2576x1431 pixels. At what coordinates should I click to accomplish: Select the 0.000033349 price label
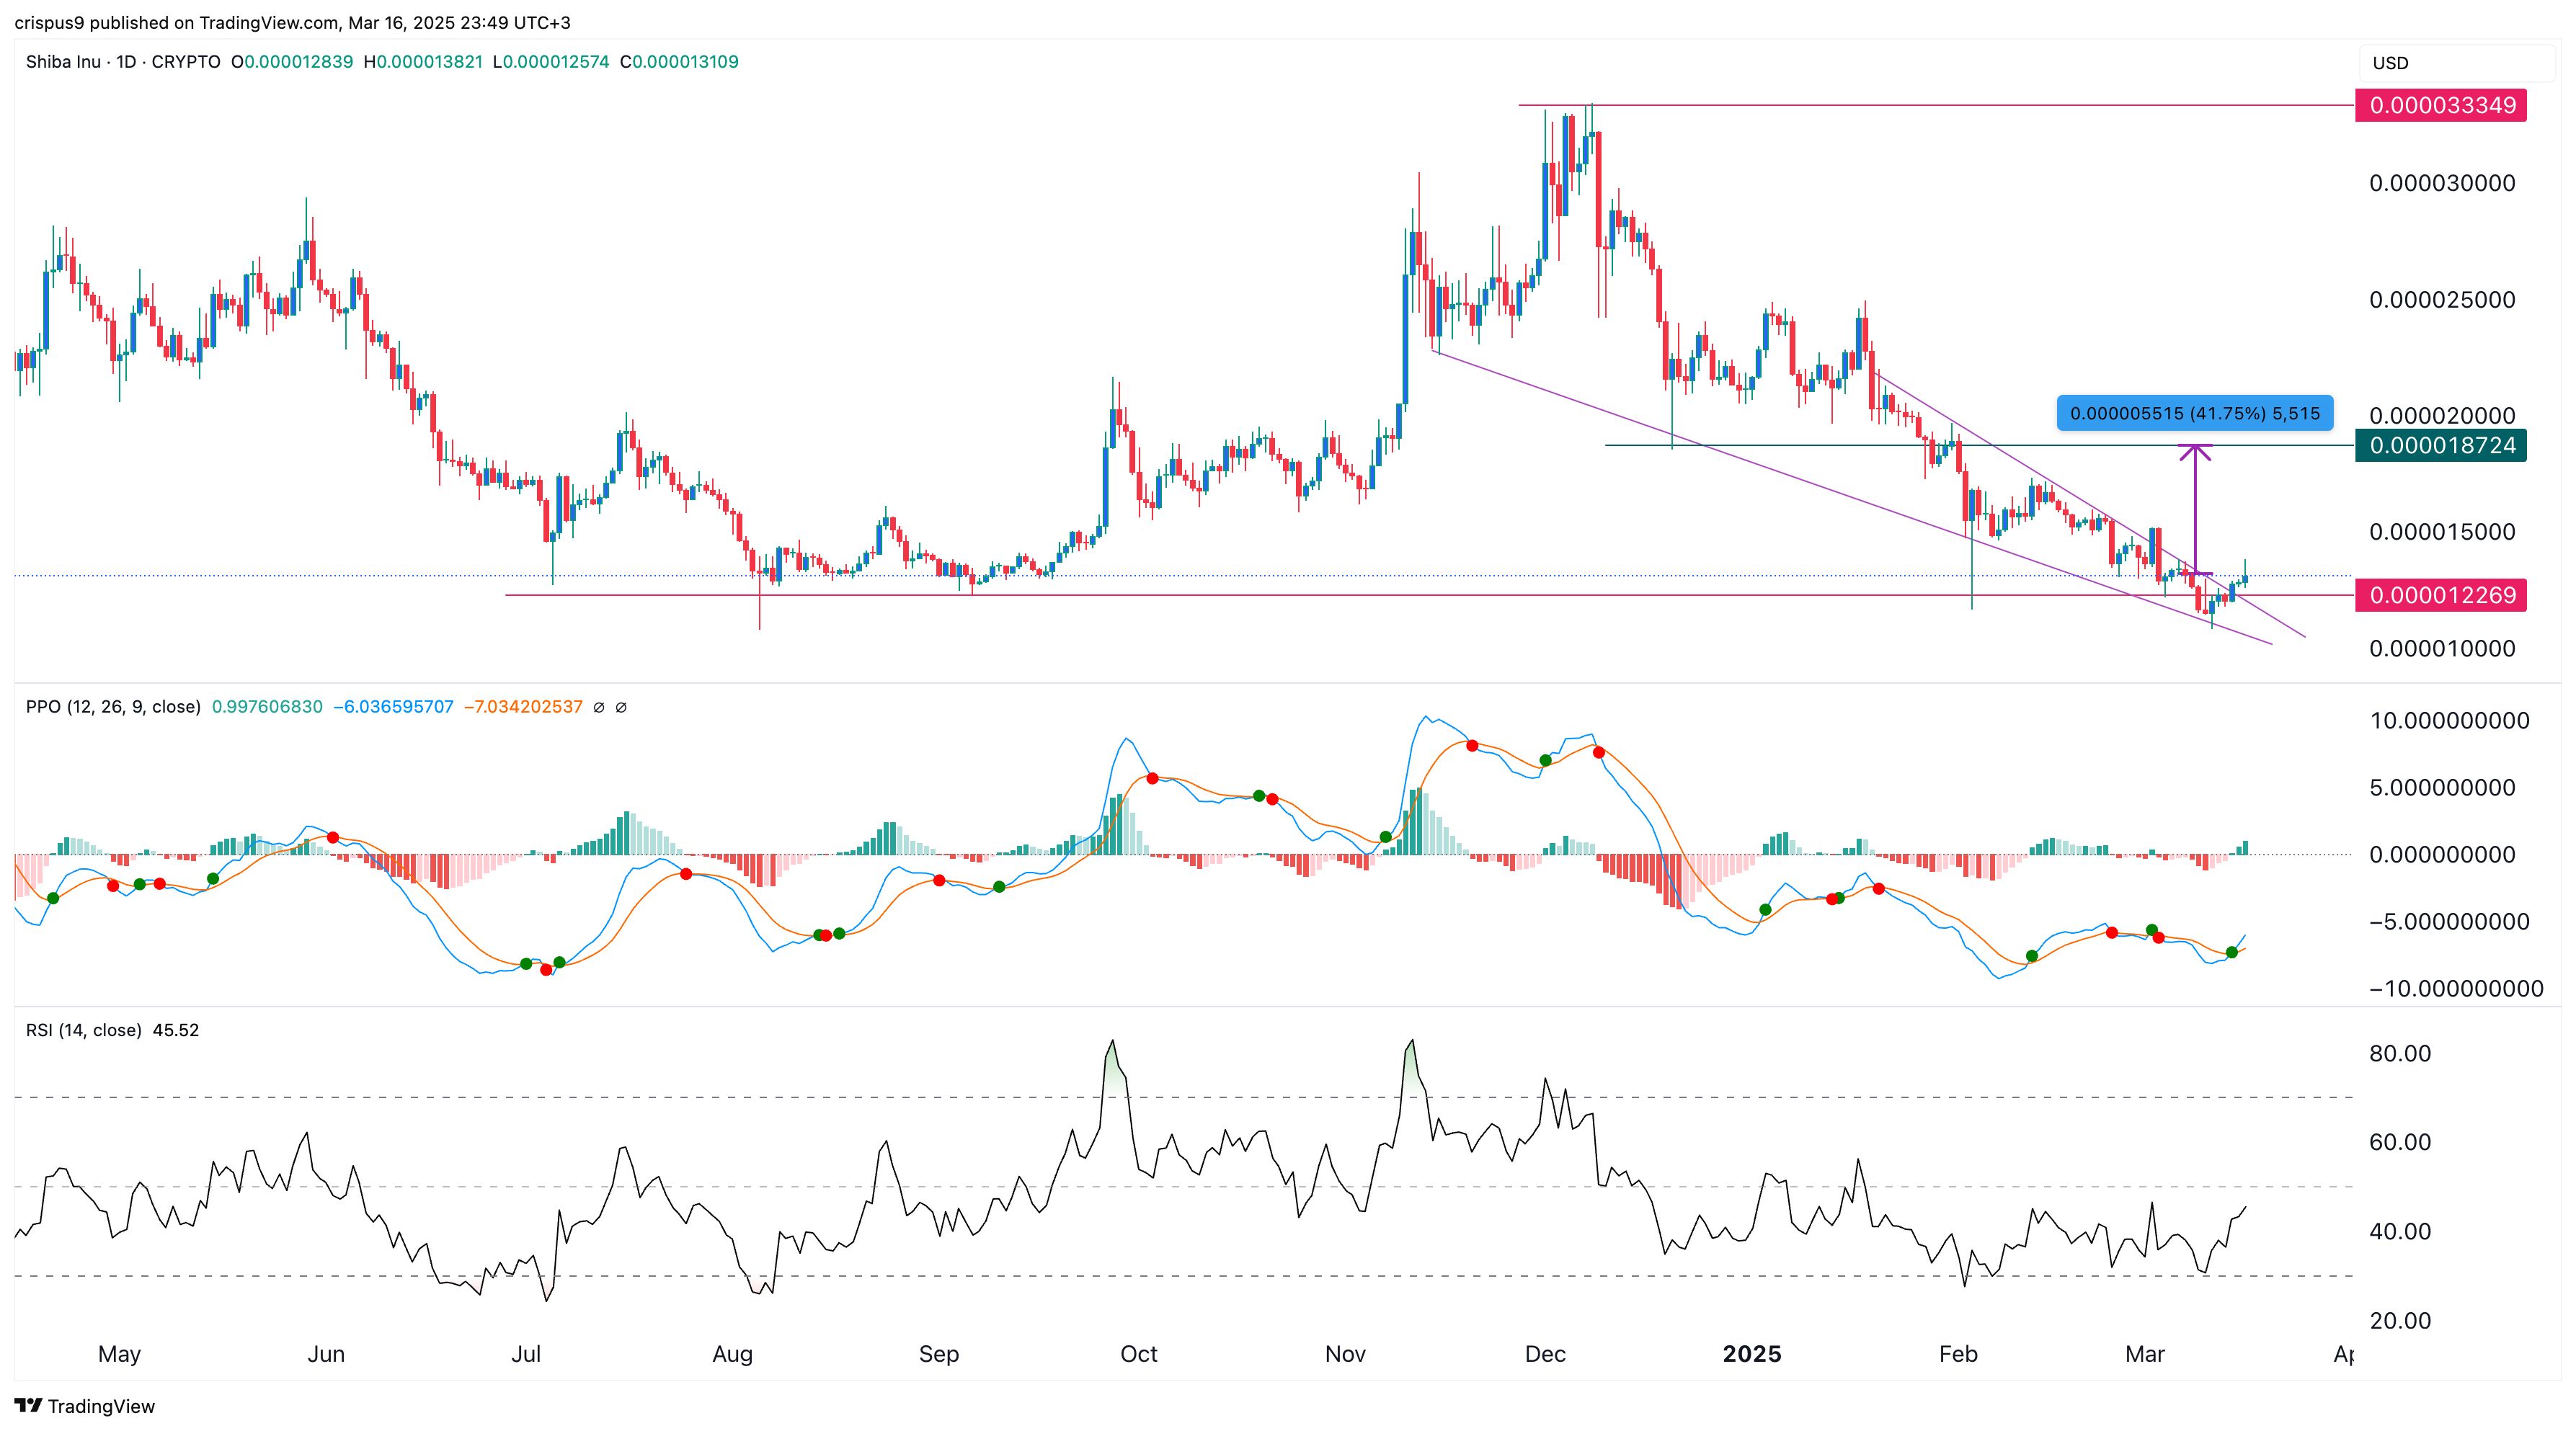coord(2441,105)
